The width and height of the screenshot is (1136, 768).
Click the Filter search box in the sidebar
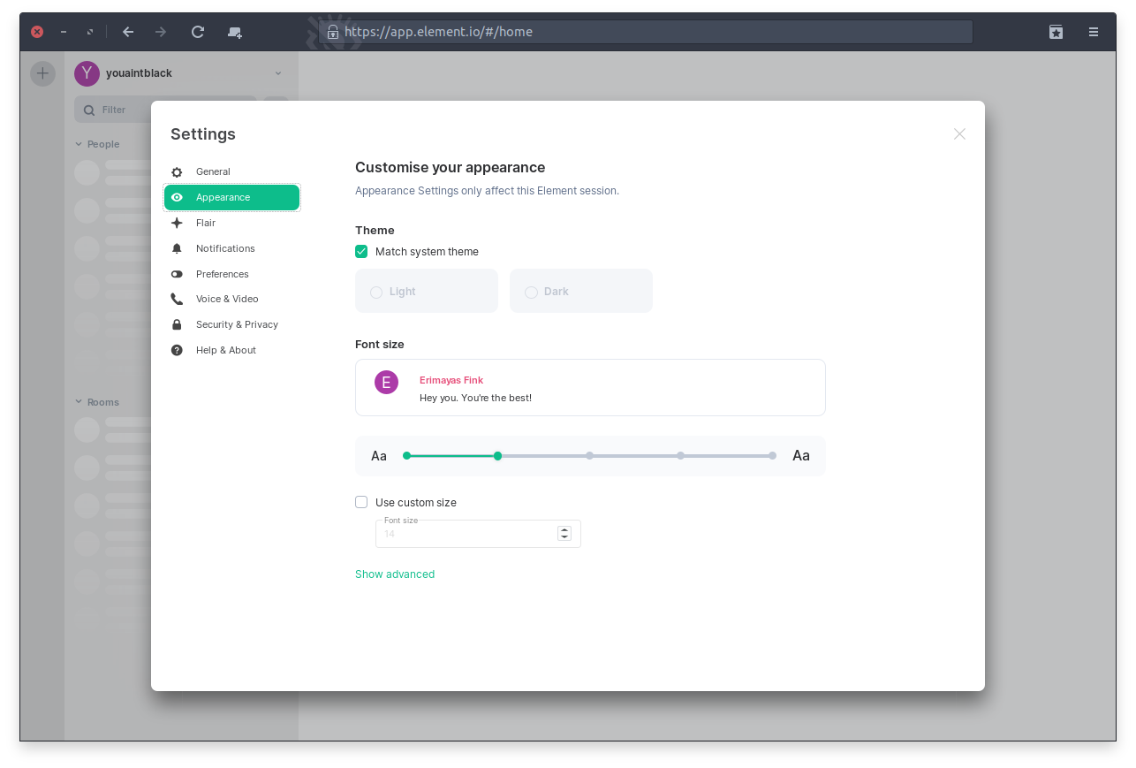(x=166, y=110)
